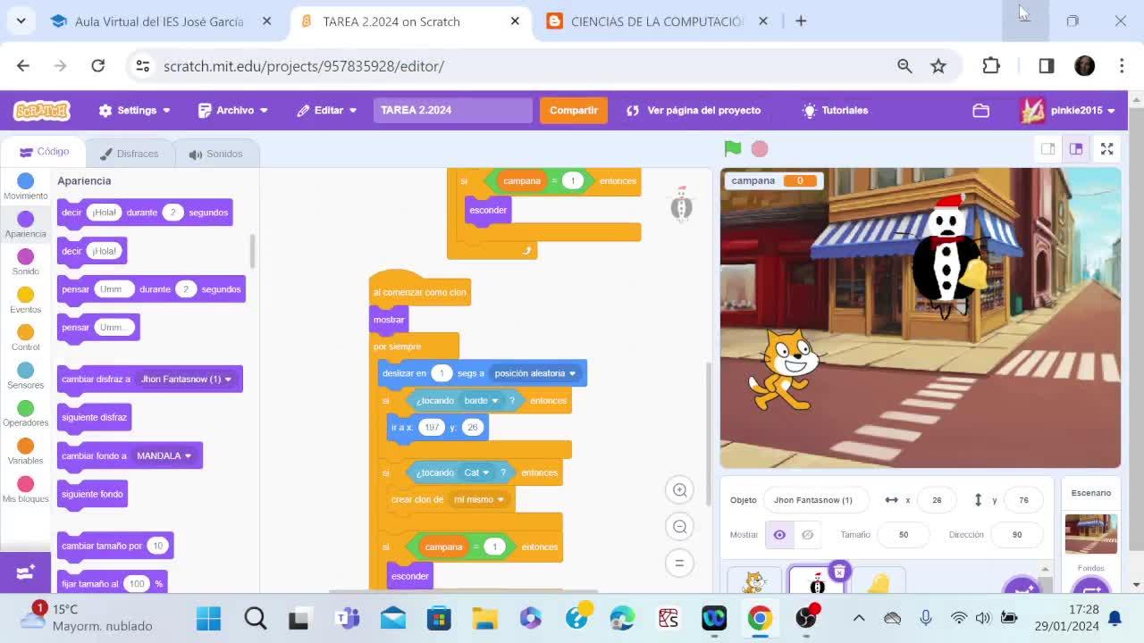Select the Sonido block category
1144x643 pixels.
coord(25,263)
